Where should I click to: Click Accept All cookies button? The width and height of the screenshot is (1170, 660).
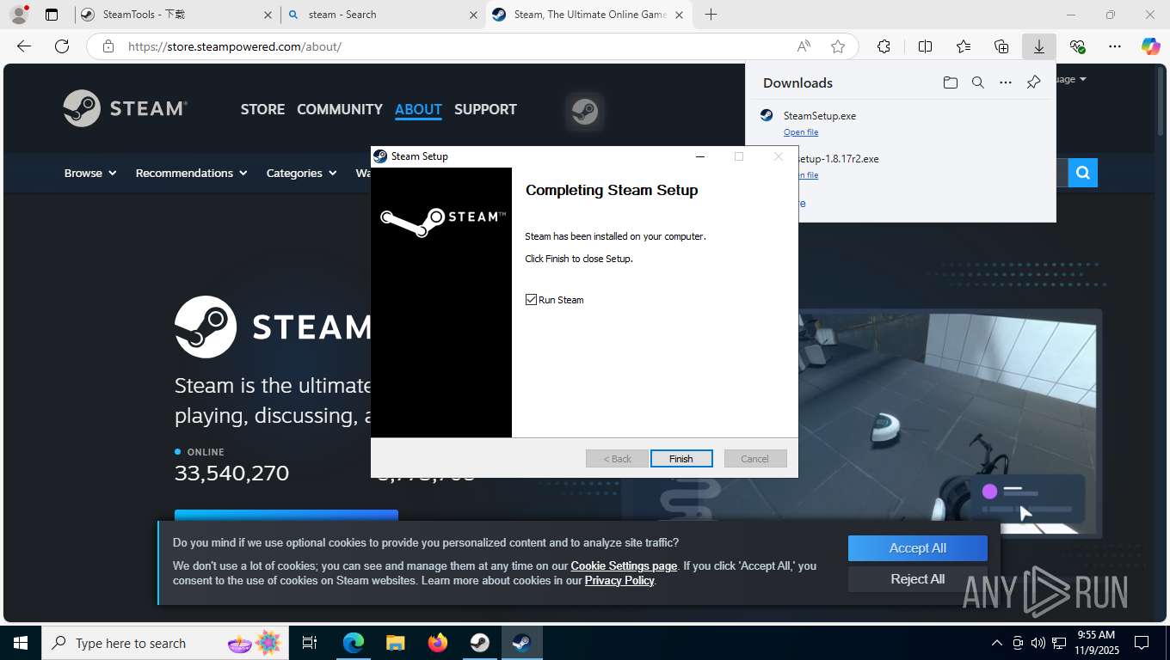918,548
